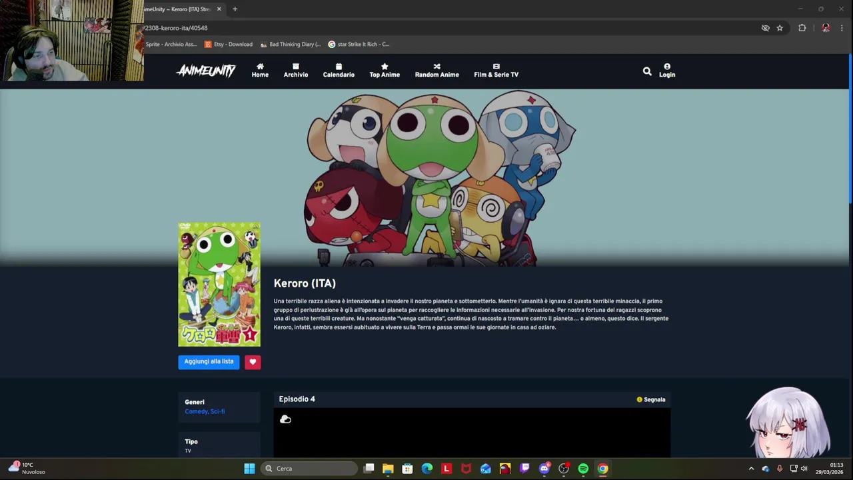Open McAfee from the taskbar

(466, 469)
